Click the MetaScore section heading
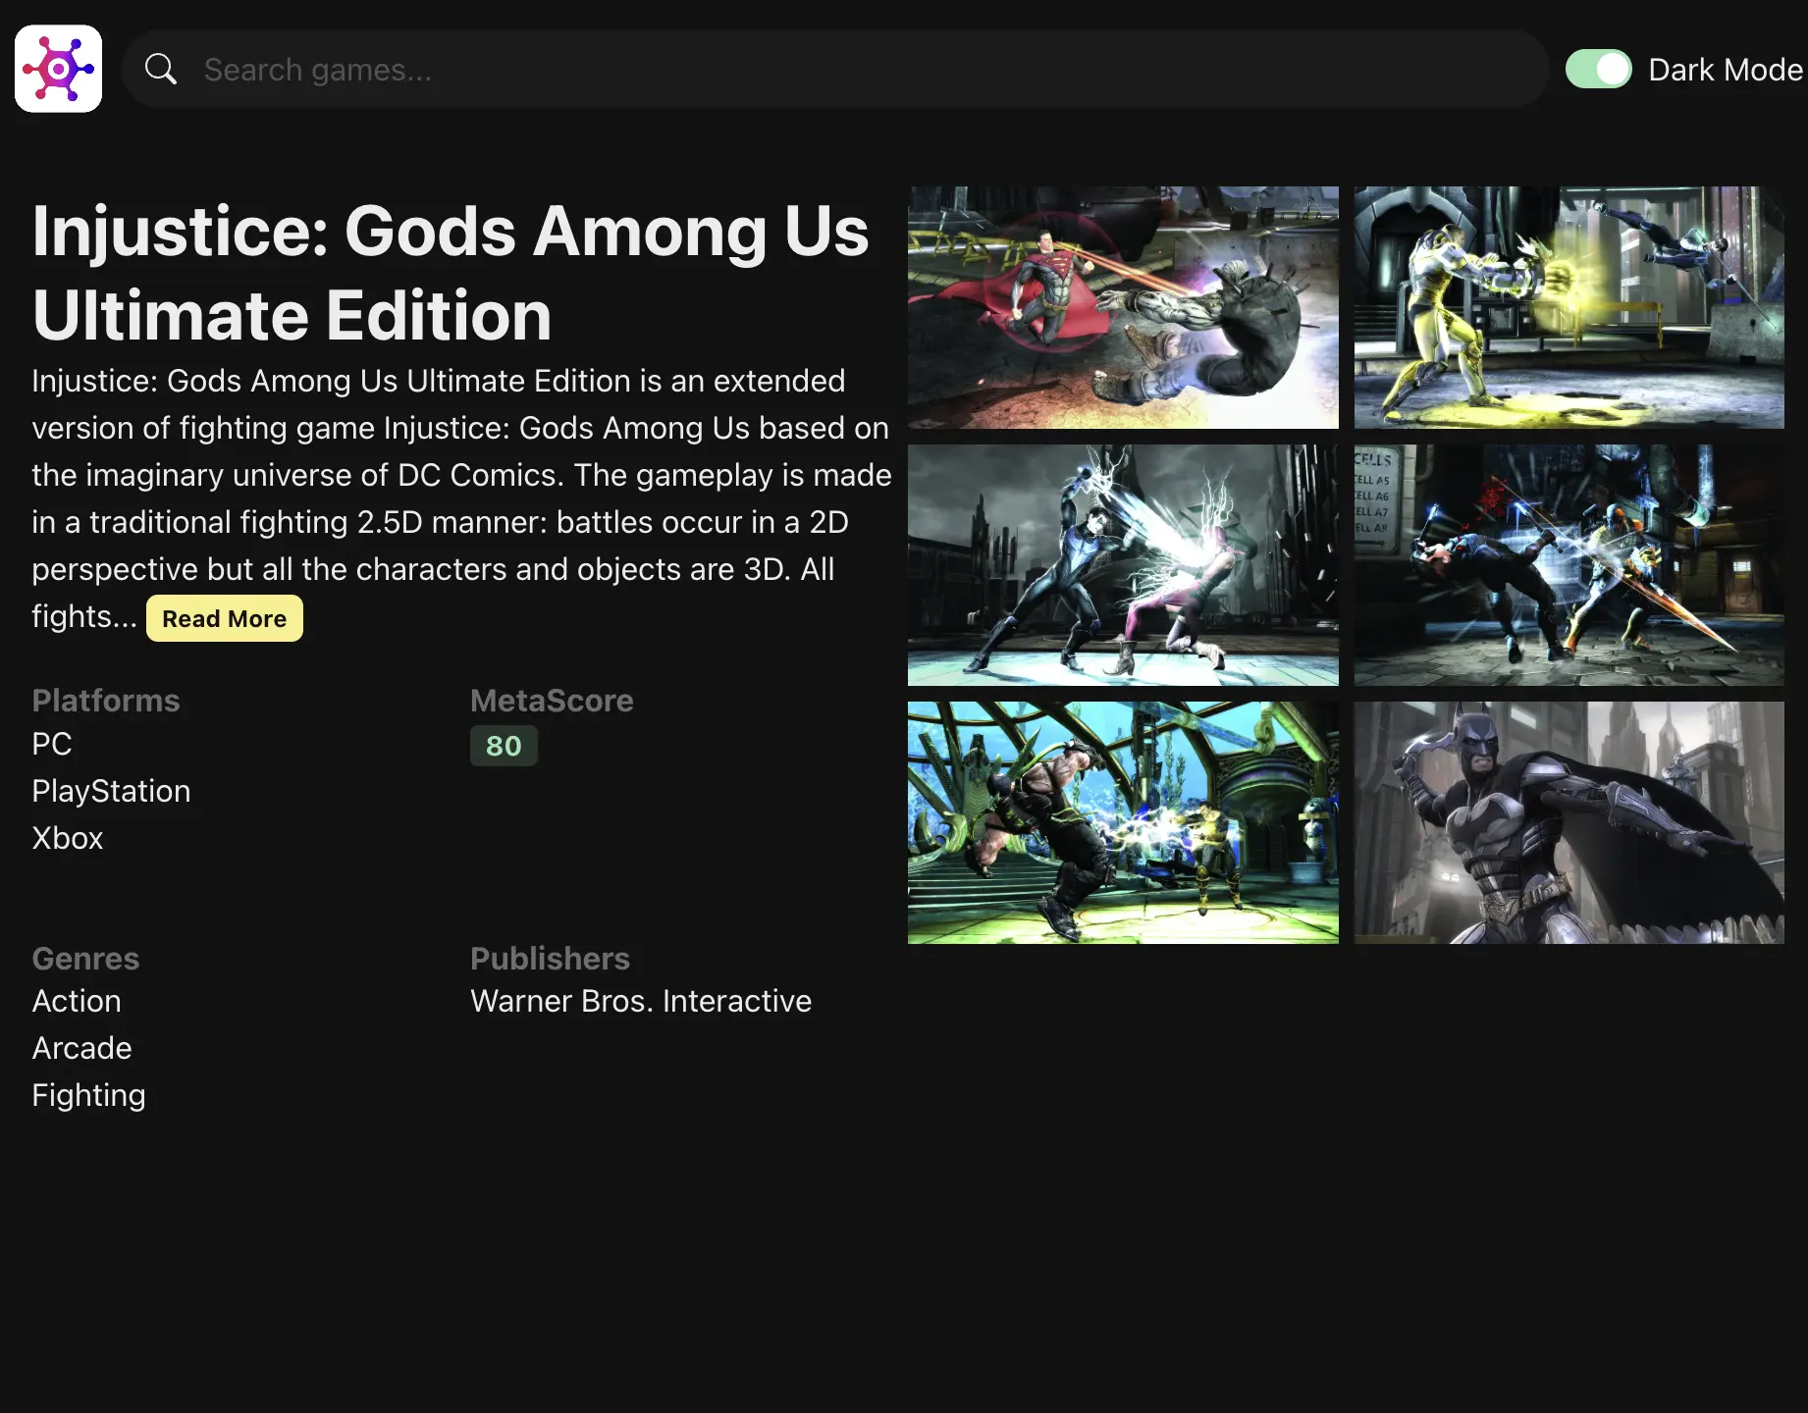 [552, 701]
